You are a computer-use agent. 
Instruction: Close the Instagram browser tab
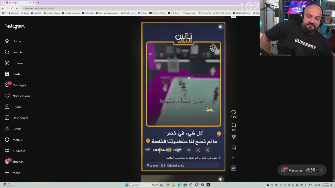click(x=33, y=3)
